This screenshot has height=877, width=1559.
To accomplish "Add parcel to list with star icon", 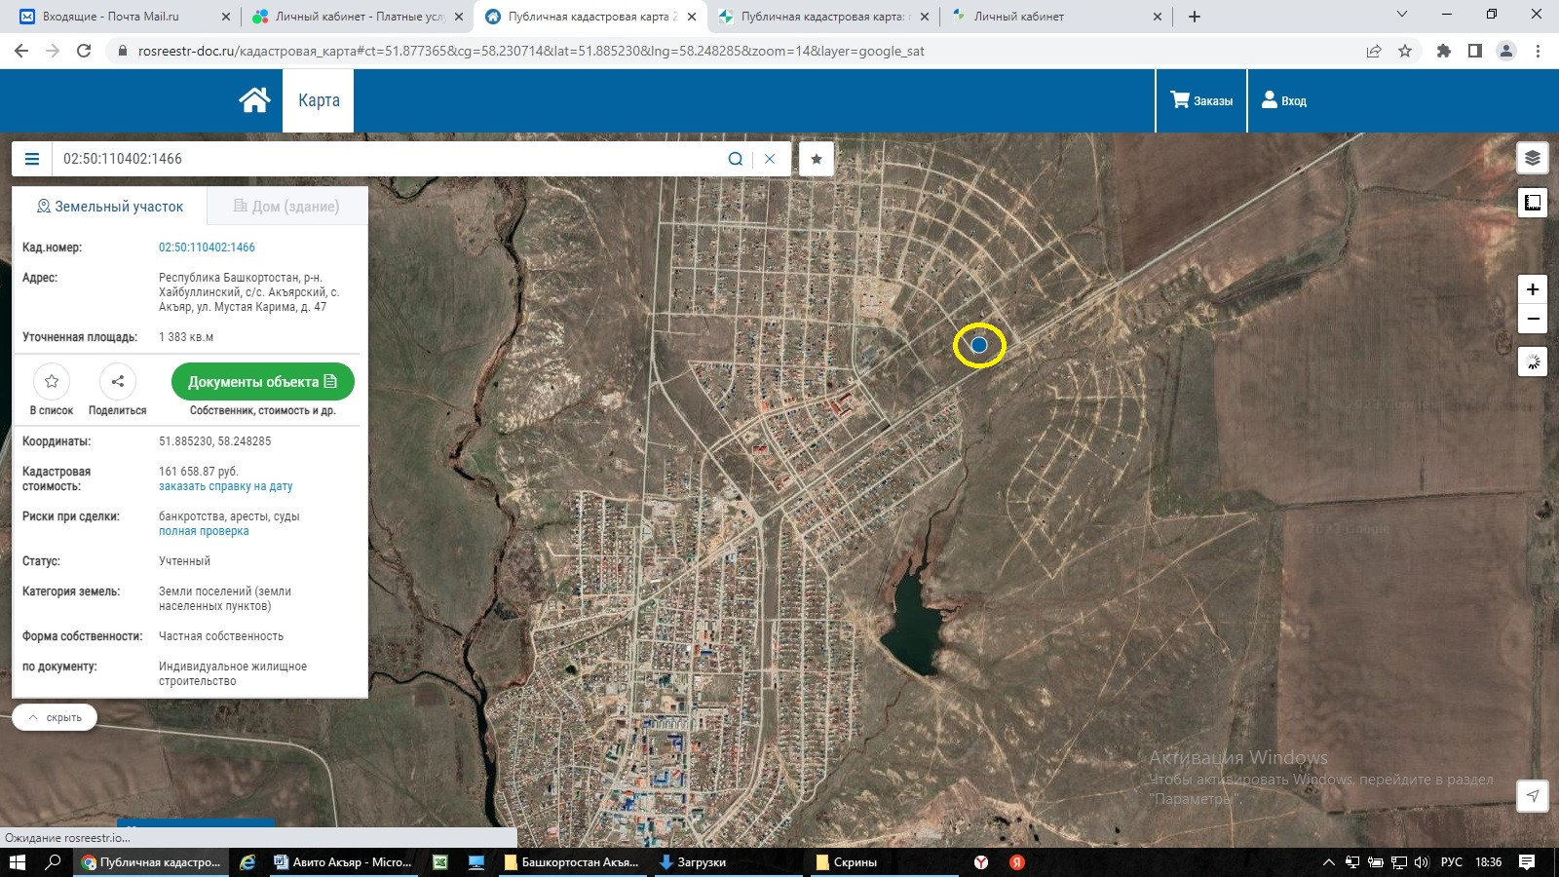I will click(52, 382).
